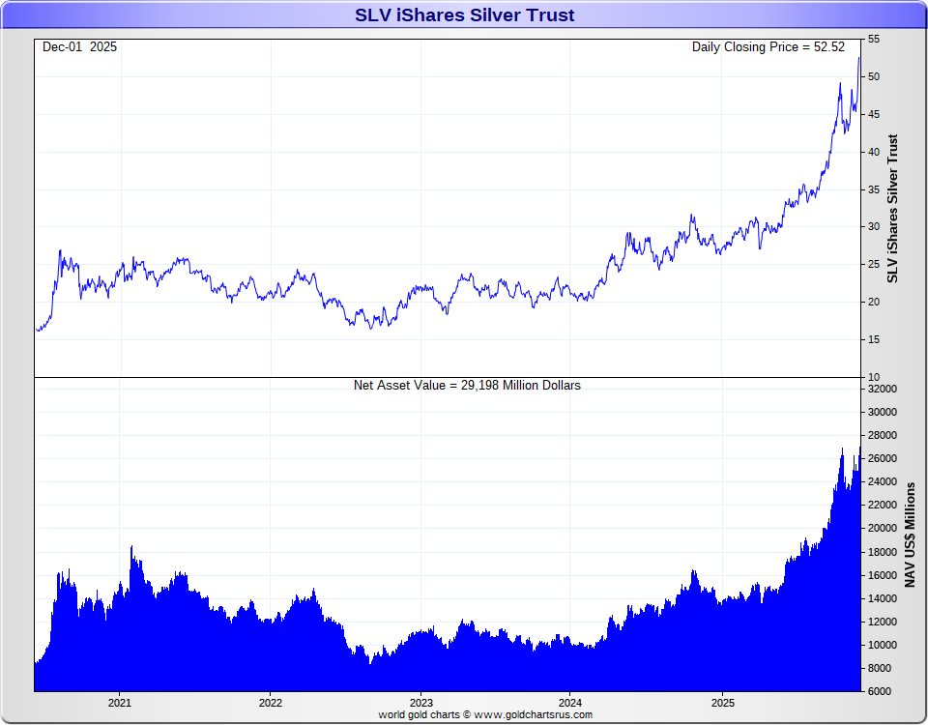Click the NAV axis value 28000
This screenshot has height=725, width=928.
point(882,435)
